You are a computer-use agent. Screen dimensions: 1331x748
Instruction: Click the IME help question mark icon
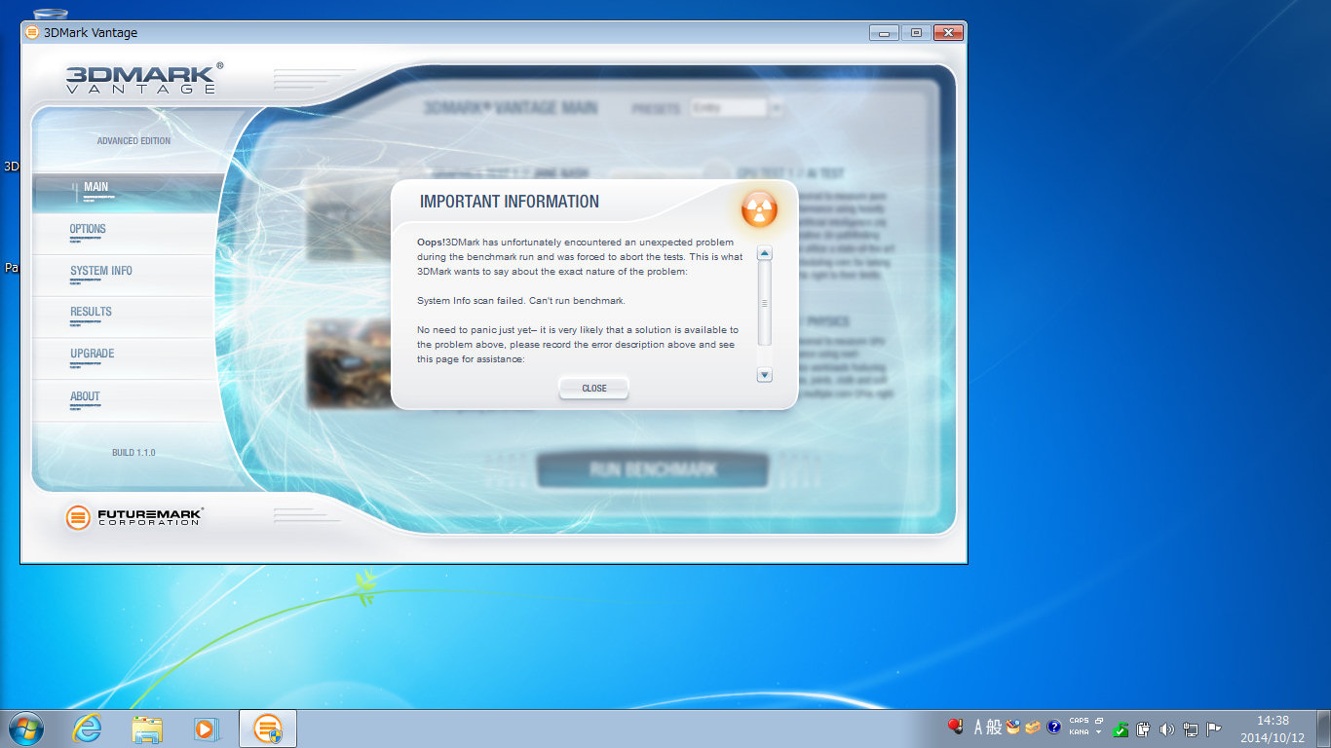1054,727
